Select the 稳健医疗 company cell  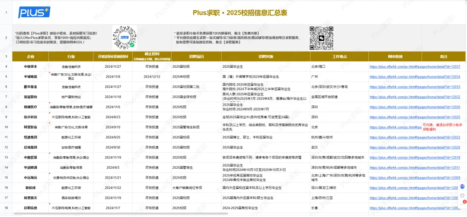click(x=30, y=107)
